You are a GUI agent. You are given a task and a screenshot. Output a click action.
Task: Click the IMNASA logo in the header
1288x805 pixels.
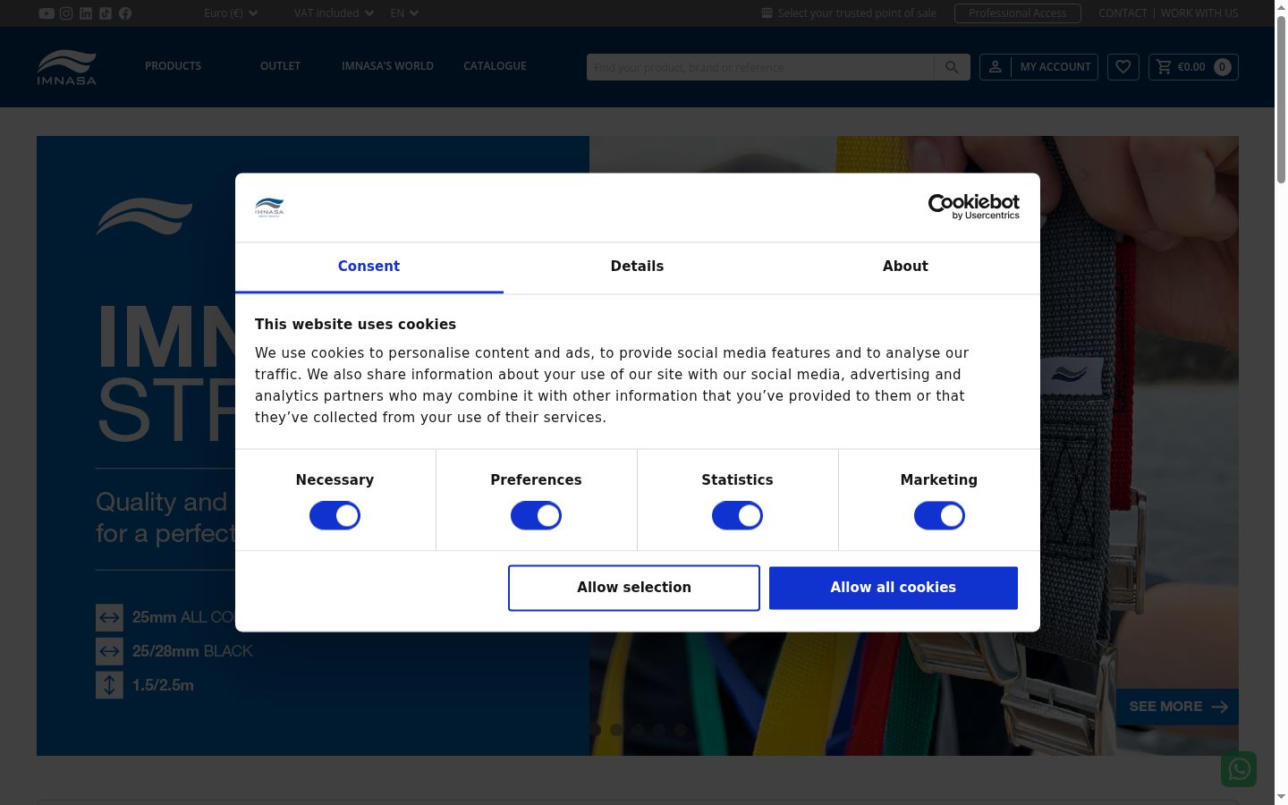pos(67,67)
